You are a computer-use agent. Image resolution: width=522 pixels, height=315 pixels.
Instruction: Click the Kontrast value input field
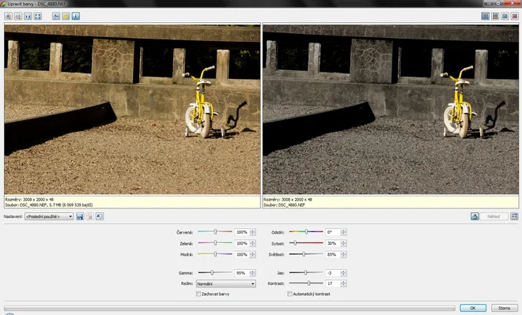tap(333, 283)
